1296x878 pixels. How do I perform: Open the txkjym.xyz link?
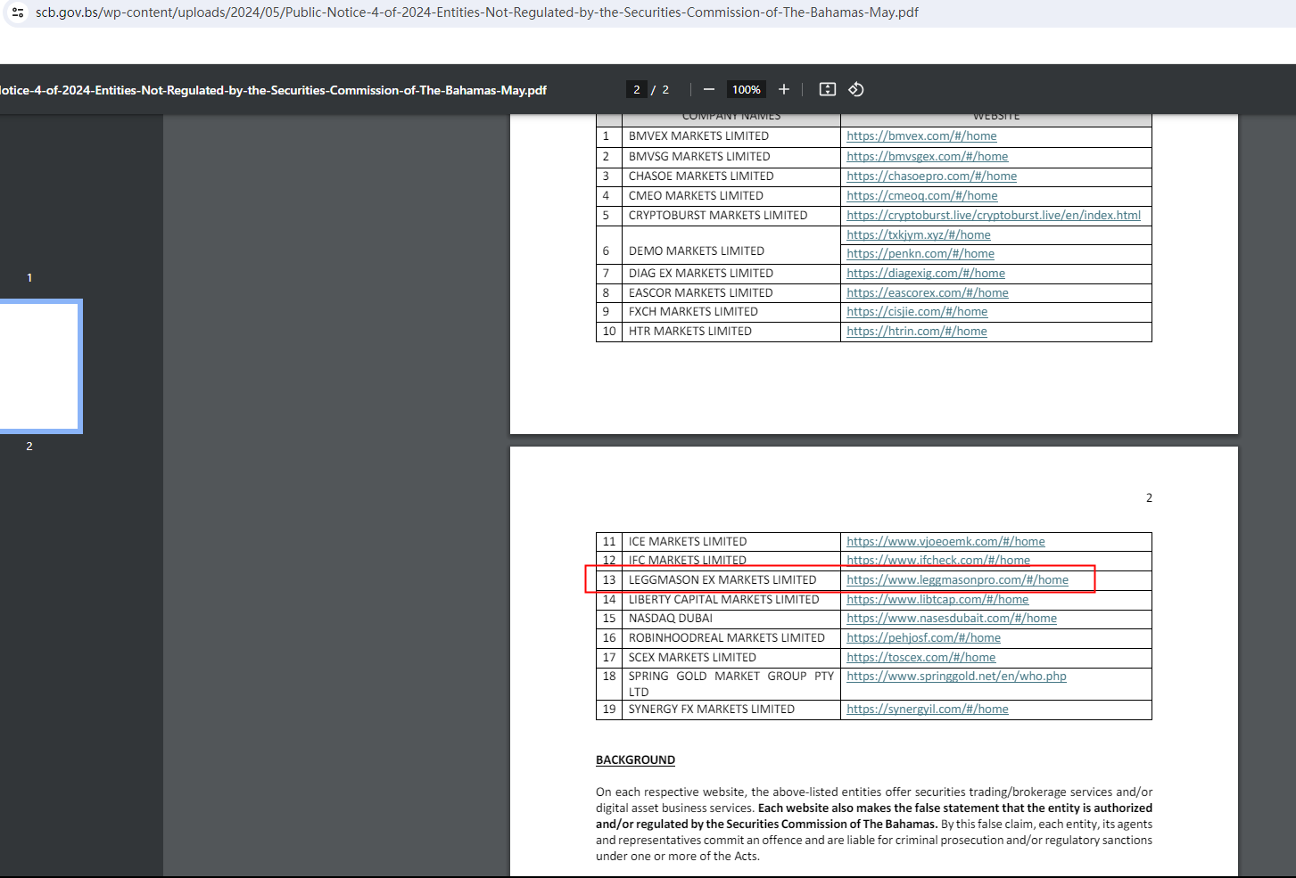pos(918,235)
